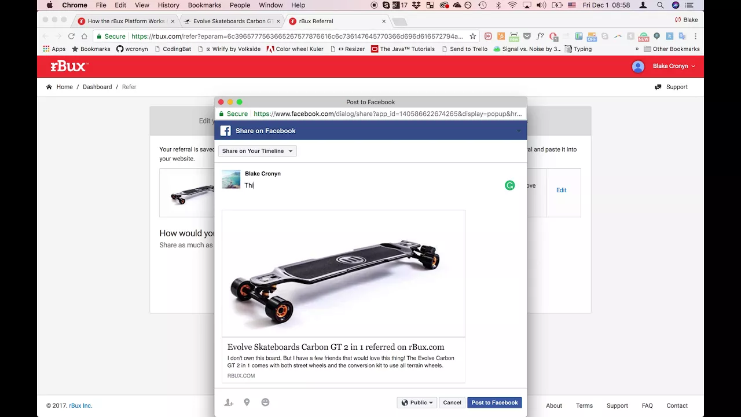Open the Chrome profile button labeled Blake
The height and width of the screenshot is (417, 741).
pyautogui.click(x=685, y=20)
